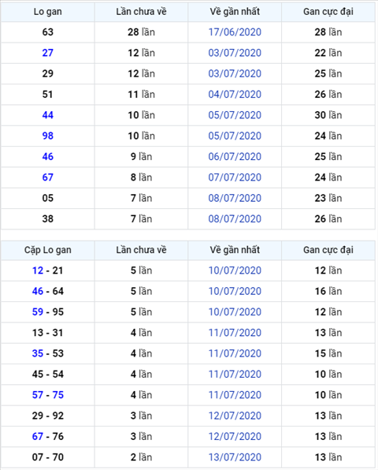The width and height of the screenshot is (378, 470).
Task: Open the pair 35 - 53 link
Action: [47, 353]
